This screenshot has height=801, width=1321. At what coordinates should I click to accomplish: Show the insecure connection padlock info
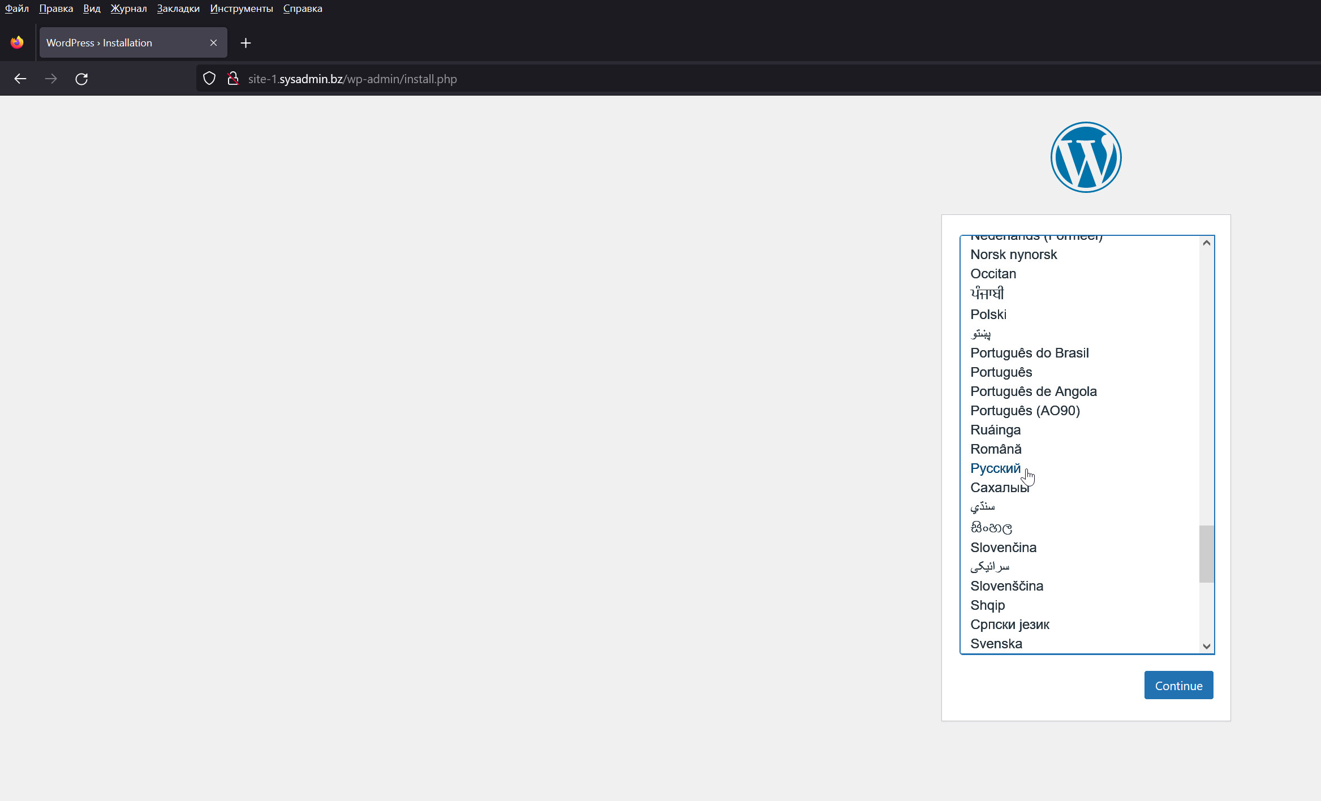[x=233, y=79]
